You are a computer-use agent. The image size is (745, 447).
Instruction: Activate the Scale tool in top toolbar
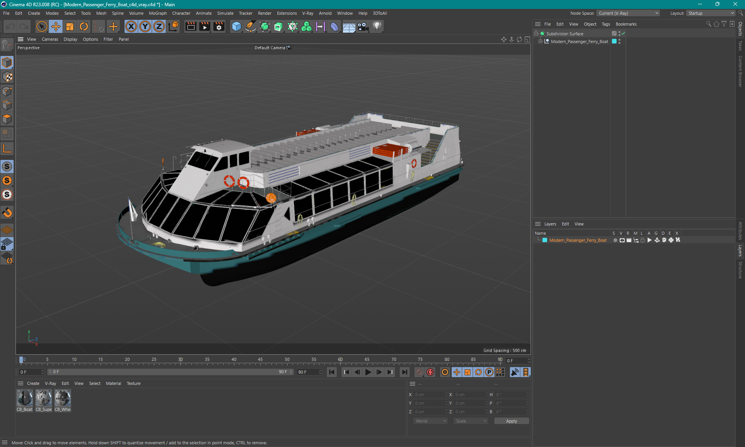pyautogui.click(x=70, y=26)
